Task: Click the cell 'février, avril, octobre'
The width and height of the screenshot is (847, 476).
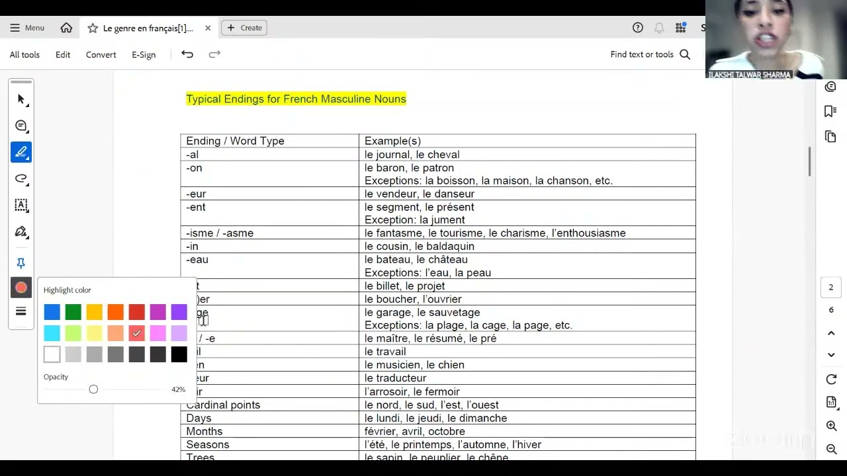Action: [x=527, y=431]
